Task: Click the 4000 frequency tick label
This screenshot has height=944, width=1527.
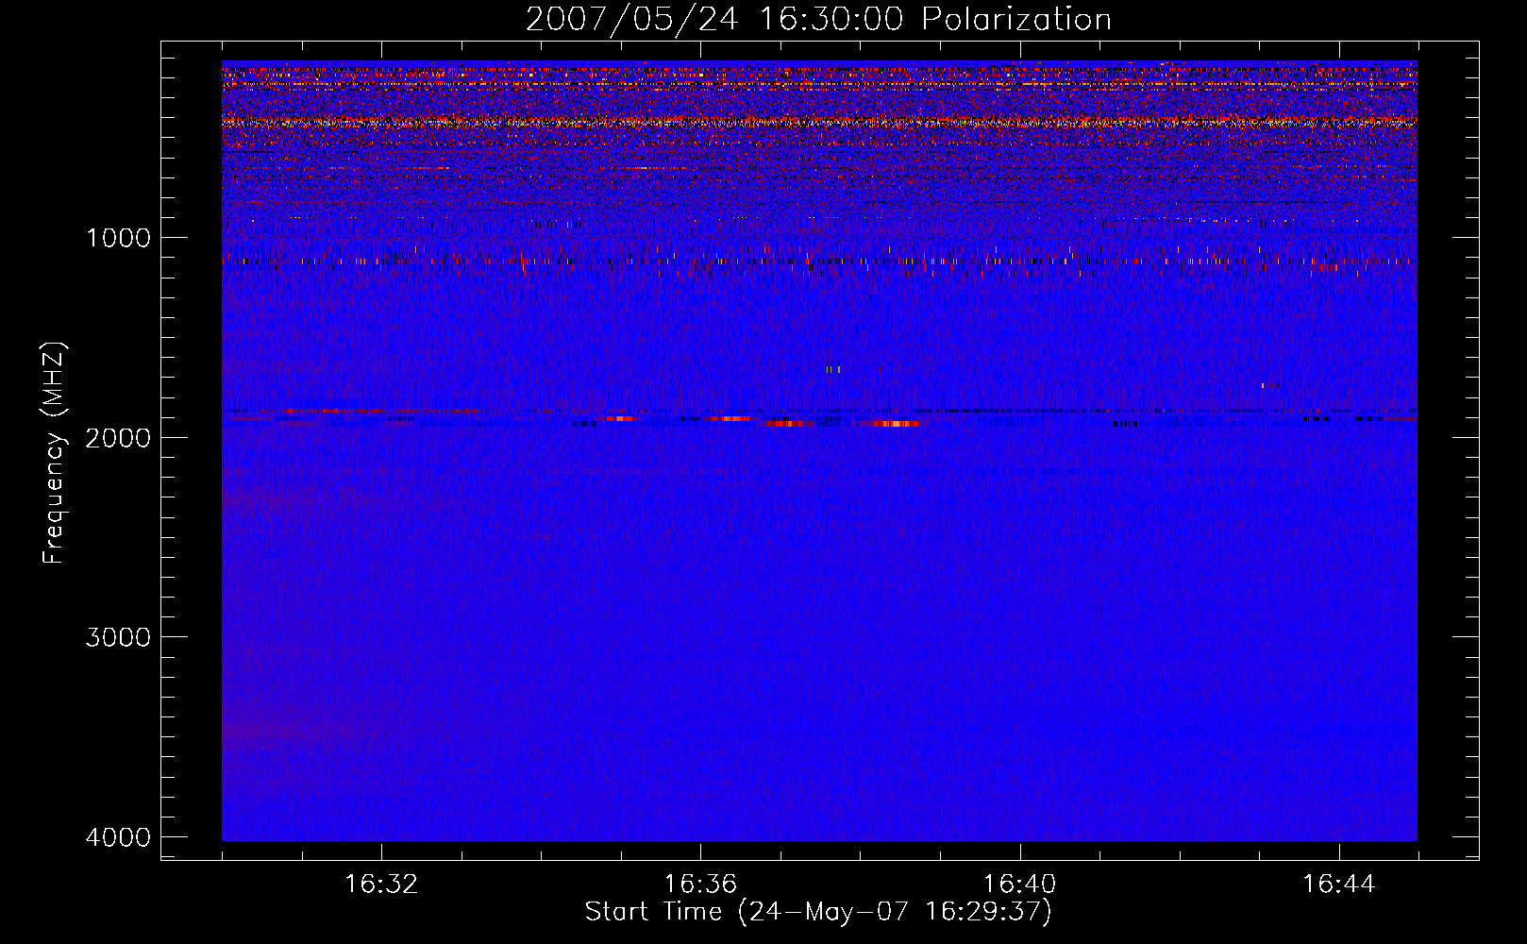Action: (x=118, y=836)
